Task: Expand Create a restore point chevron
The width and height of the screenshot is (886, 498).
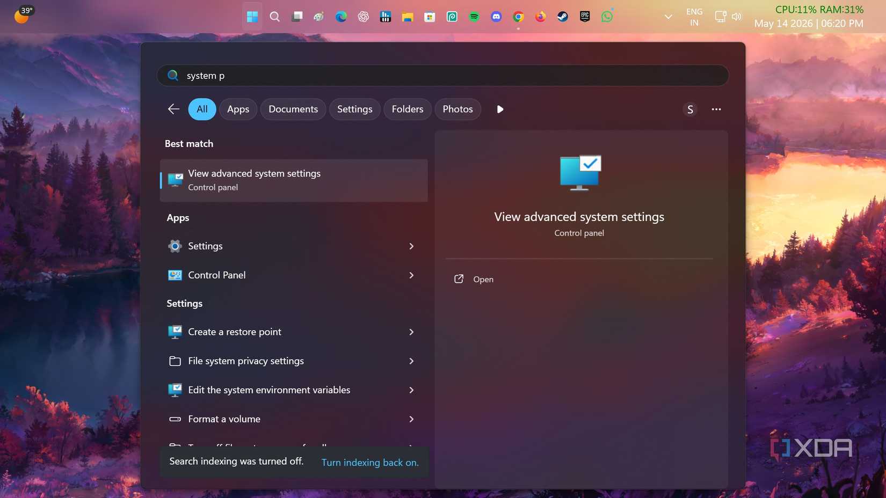Action: click(411, 332)
